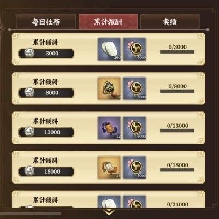Screen dimensions: 219x219
Task: Open the 実績 tab
Action: pyautogui.click(x=170, y=22)
